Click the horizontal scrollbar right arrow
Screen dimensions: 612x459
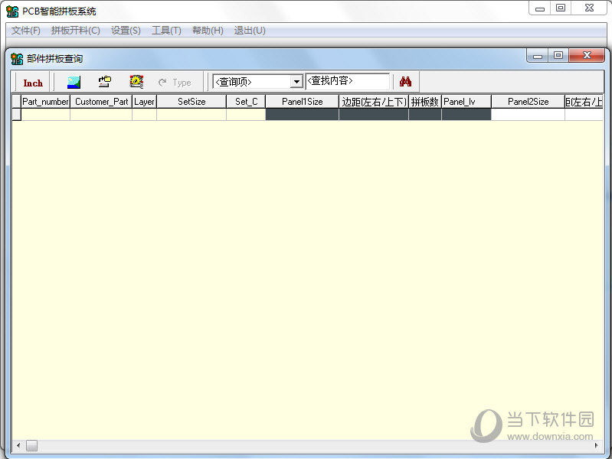pyautogui.click(x=597, y=445)
